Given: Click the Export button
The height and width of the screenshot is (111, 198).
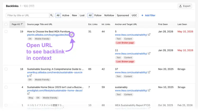Looking at the screenshot, I should click(x=185, y=6).
